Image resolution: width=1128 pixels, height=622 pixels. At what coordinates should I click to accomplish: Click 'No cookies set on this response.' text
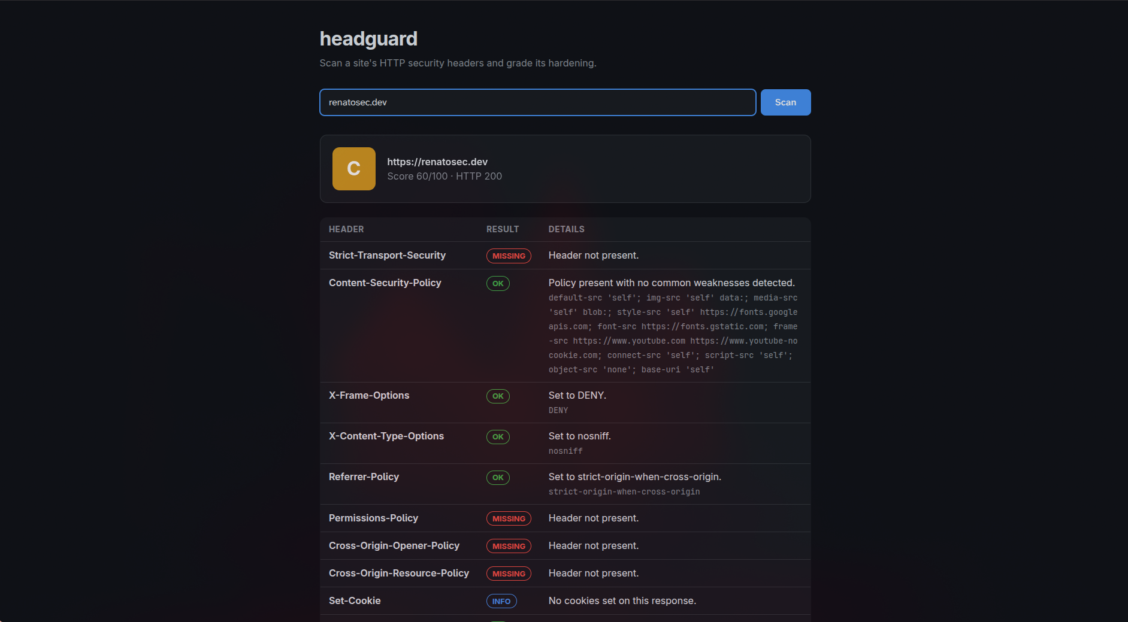622,600
